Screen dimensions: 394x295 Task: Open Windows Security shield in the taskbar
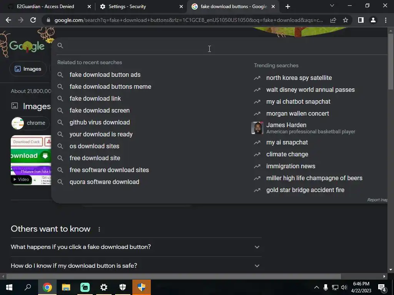122,287
